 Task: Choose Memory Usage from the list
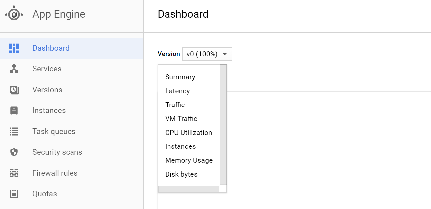(189, 160)
